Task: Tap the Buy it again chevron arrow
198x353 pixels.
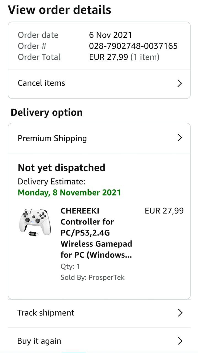Action: click(x=180, y=341)
